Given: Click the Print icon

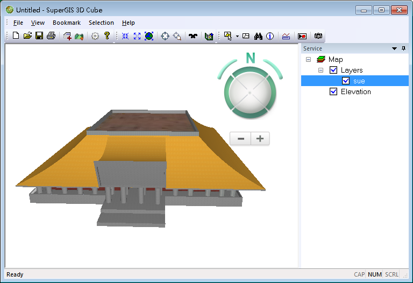Looking at the screenshot, I should coord(51,36).
